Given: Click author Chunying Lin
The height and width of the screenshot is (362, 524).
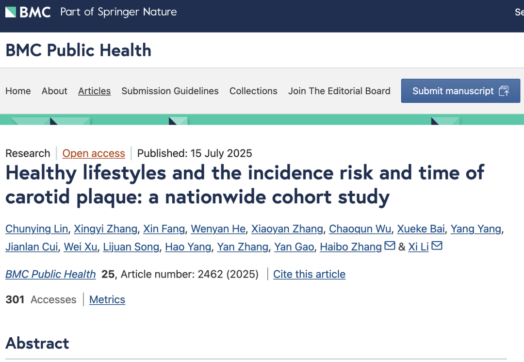Looking at the screenshot, I should pyautogui.click(x=35, y=229).
